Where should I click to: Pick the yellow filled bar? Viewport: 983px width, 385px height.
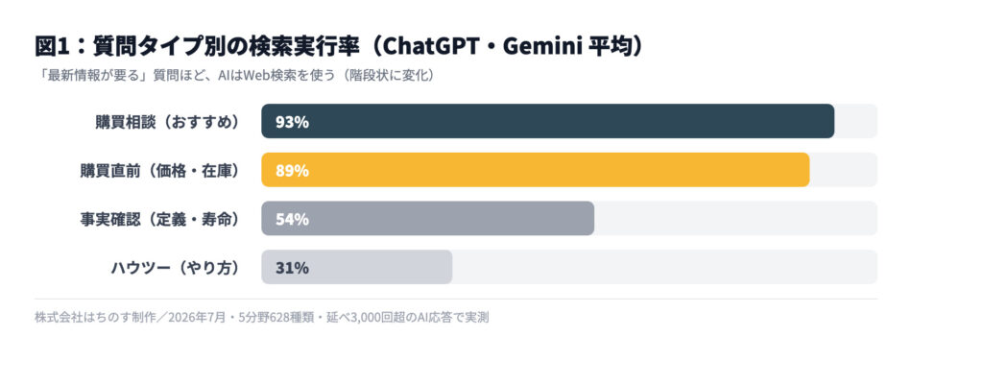[536, 169]
